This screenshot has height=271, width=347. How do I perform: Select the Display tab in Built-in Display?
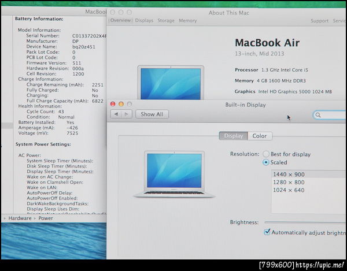(x=234, y=136)
